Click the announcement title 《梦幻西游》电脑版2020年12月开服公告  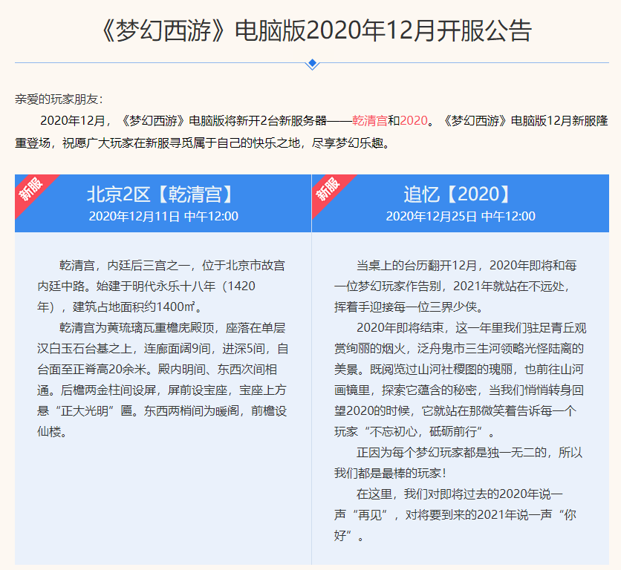310,27
